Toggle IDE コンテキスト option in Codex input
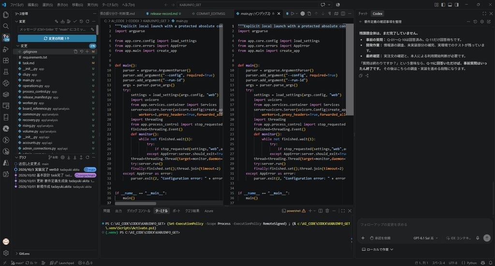 pos(458,238)
